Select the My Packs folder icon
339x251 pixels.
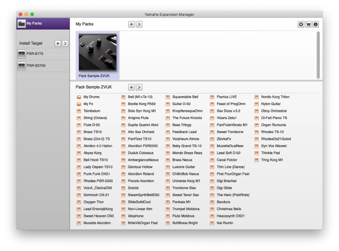22,24
